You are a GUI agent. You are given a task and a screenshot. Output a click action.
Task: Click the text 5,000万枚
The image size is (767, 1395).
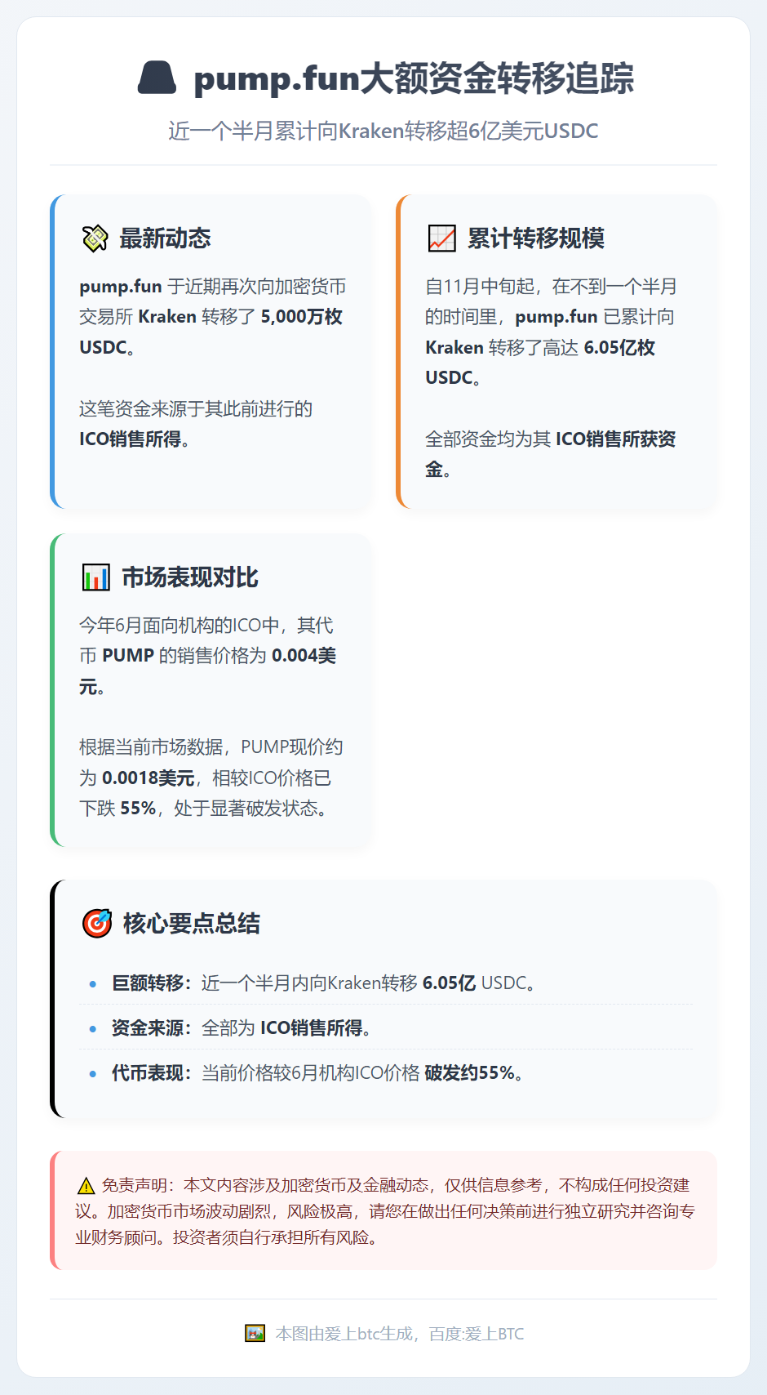(x=302, y=317)
